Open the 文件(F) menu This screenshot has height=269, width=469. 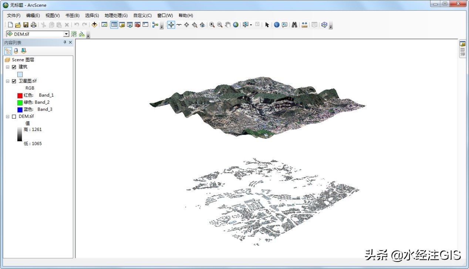coord(14,16)
